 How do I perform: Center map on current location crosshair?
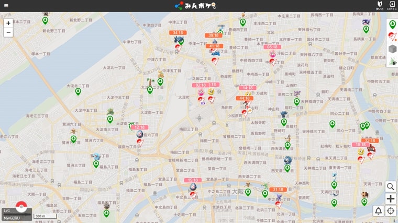(390, 210)
